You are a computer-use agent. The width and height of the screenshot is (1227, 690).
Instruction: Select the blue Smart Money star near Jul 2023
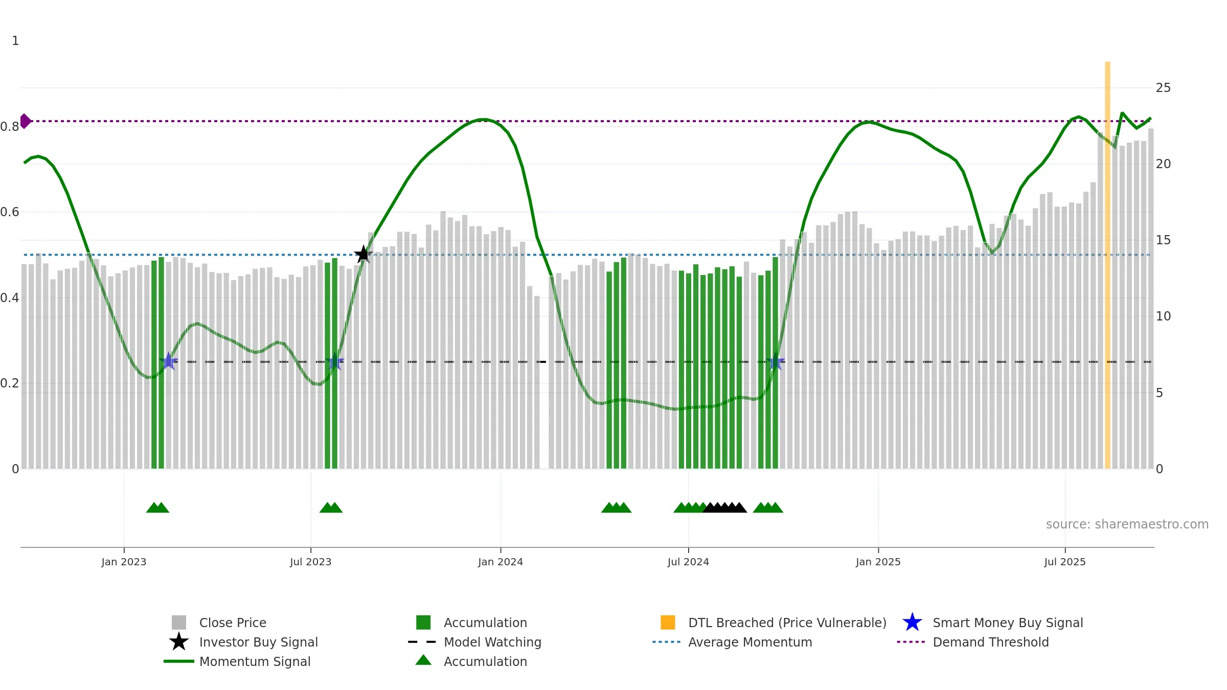click(x=334, y=361)
